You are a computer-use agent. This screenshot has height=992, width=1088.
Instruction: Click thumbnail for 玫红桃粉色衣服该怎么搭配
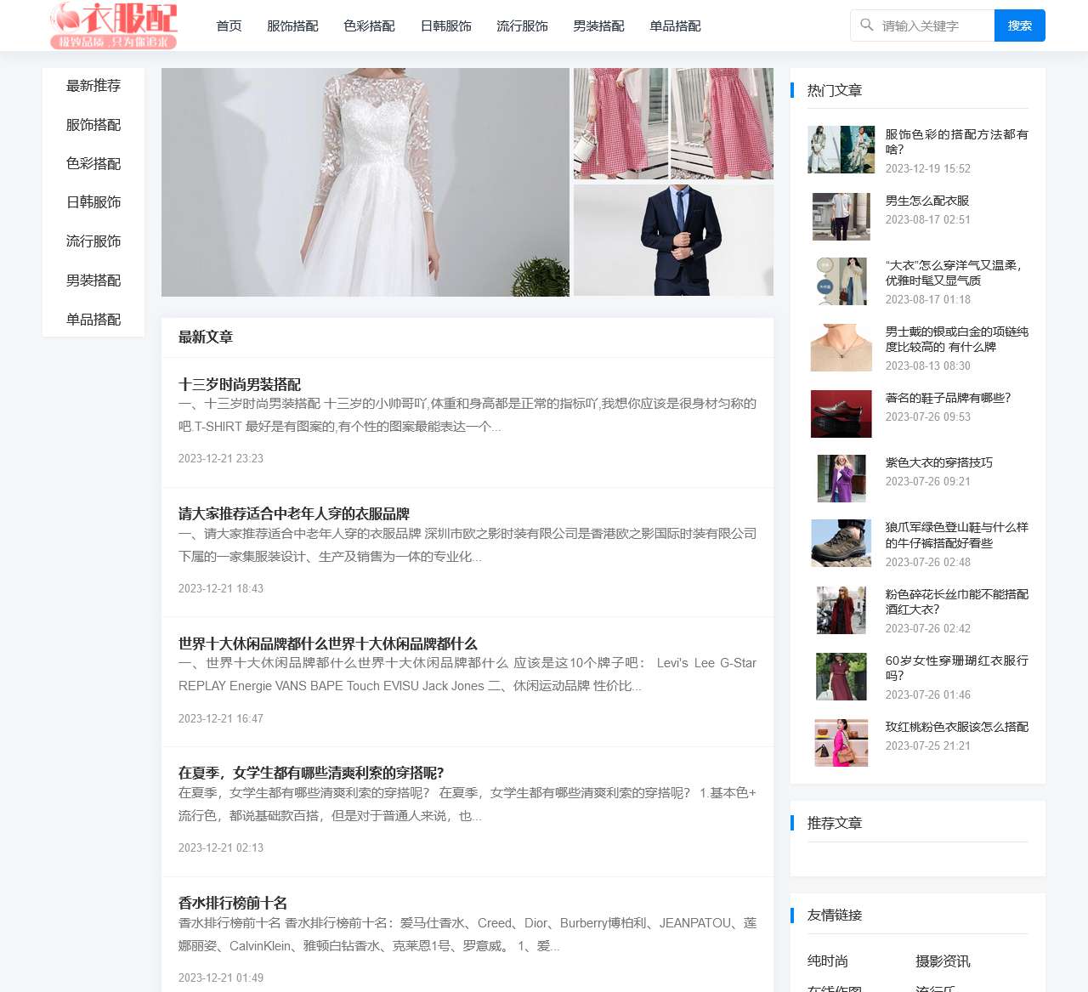(x=841, y=743)
